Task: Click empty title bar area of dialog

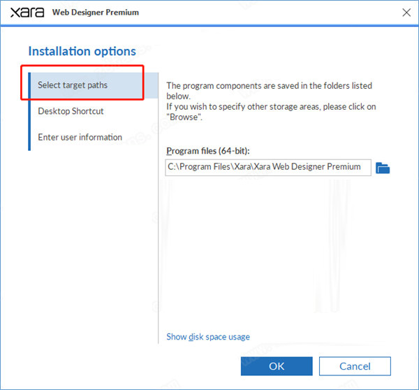Action: coord(265,13)
